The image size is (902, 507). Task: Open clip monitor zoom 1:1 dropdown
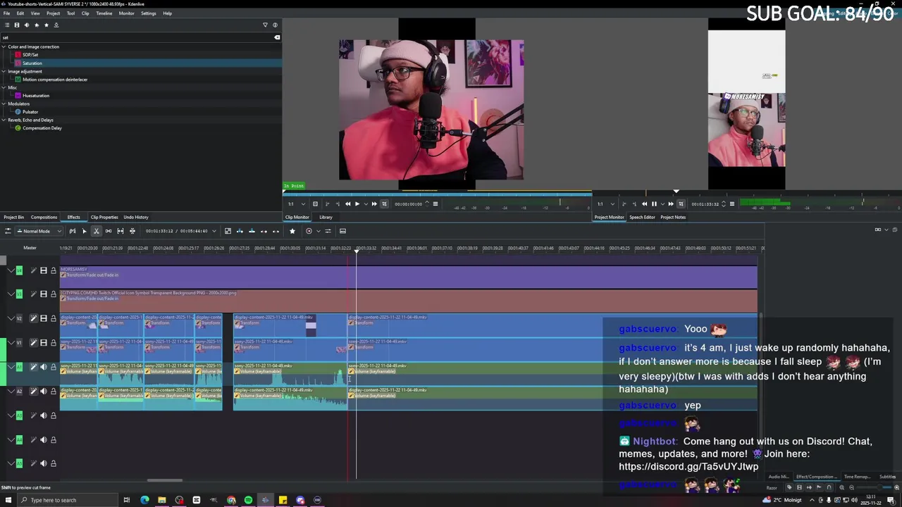[x=295, y=204]
